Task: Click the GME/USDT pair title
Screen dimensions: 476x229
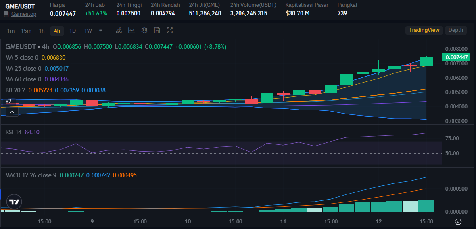Action: coord(20,6)
